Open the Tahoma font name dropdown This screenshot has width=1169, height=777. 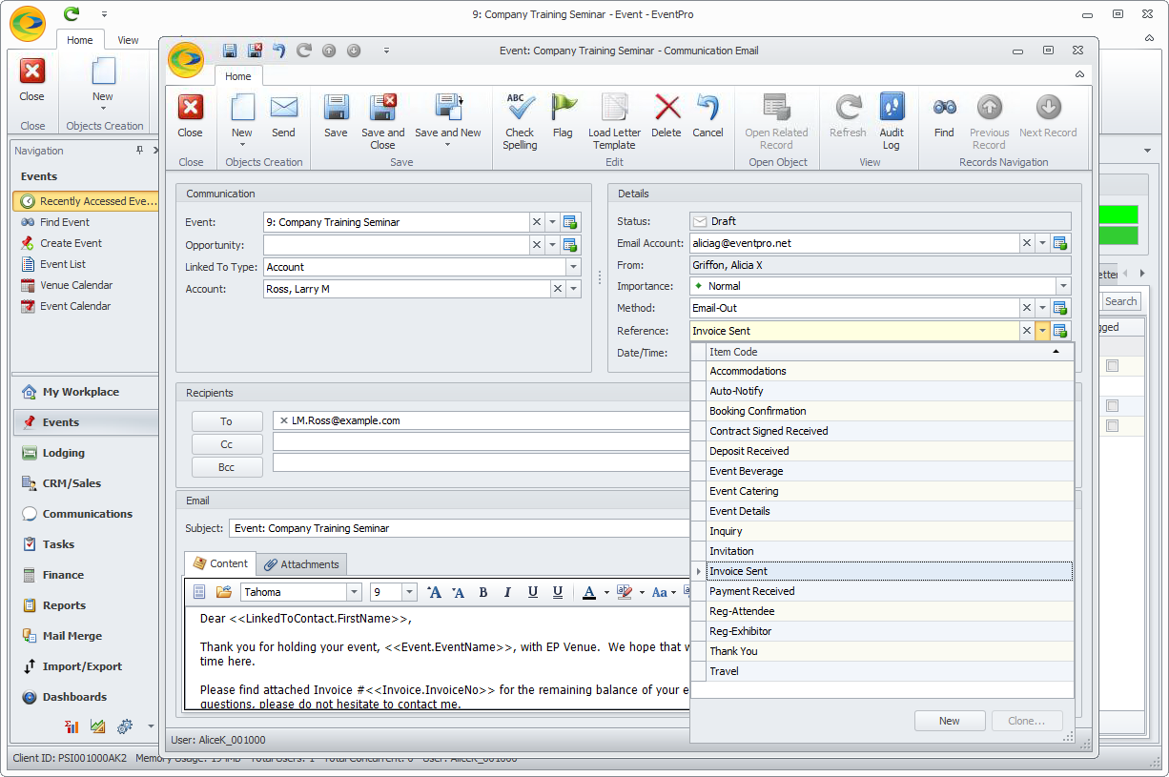tap(354, 592)
